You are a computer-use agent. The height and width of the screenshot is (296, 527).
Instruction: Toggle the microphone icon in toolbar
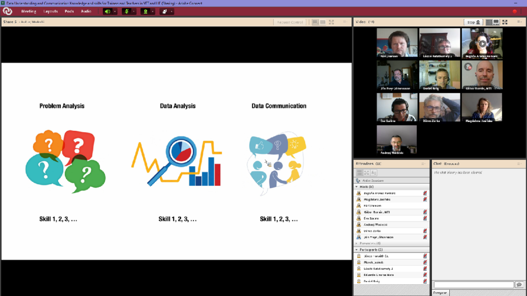[126, 11]
